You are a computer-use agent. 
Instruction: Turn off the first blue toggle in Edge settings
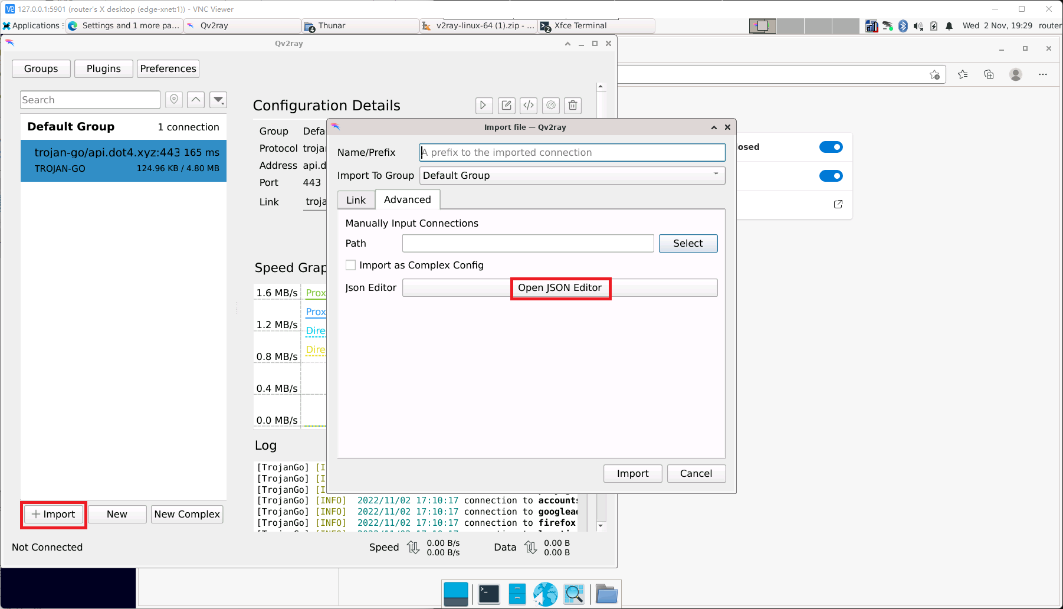coord(831,147)
